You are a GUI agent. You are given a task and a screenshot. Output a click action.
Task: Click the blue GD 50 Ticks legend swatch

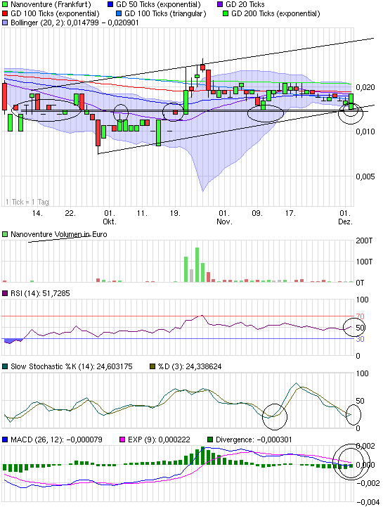[110, 5]
